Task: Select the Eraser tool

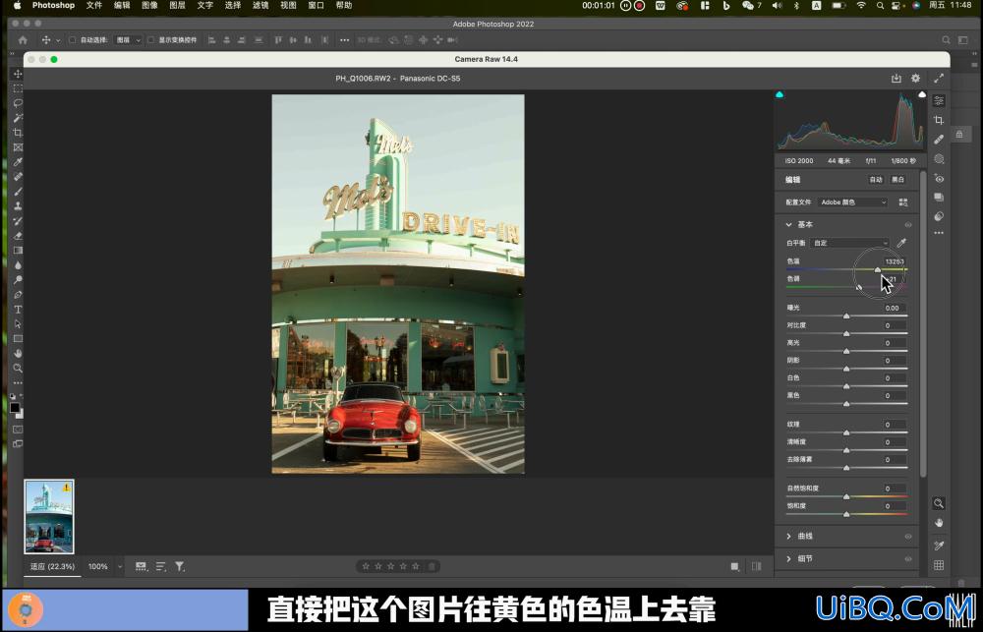Action: [x=18, y=236]
